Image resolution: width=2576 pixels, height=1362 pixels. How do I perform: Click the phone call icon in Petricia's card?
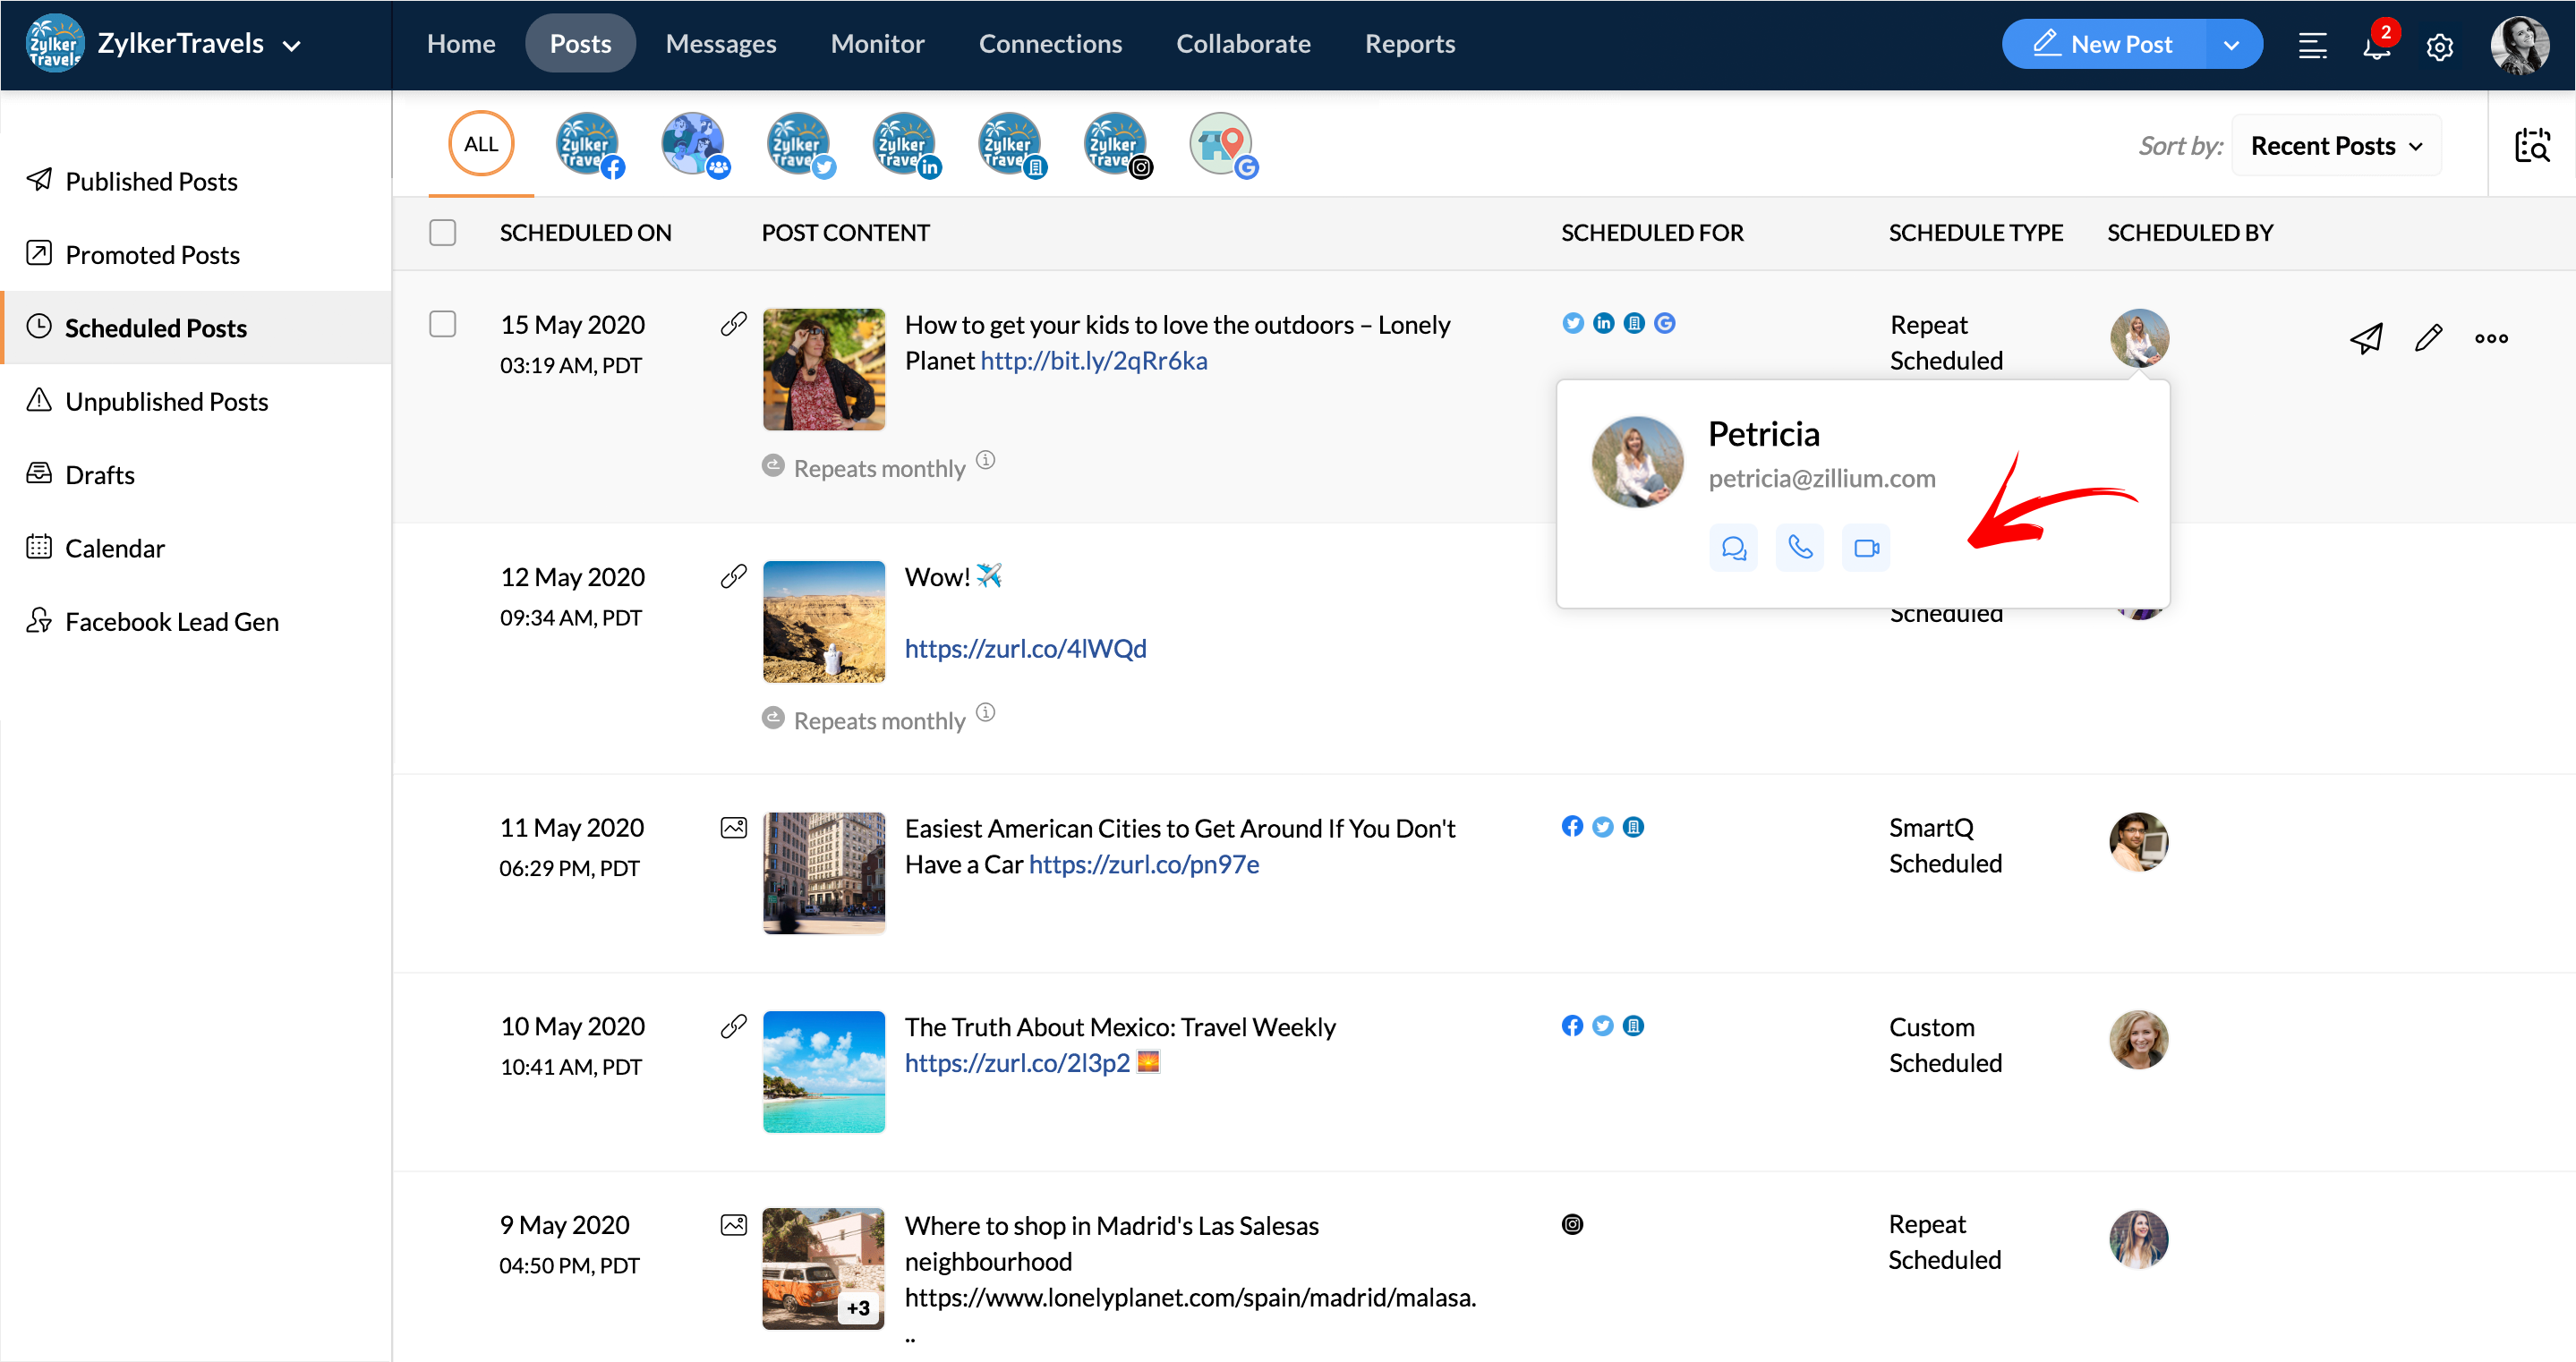tap(1799, 548)
